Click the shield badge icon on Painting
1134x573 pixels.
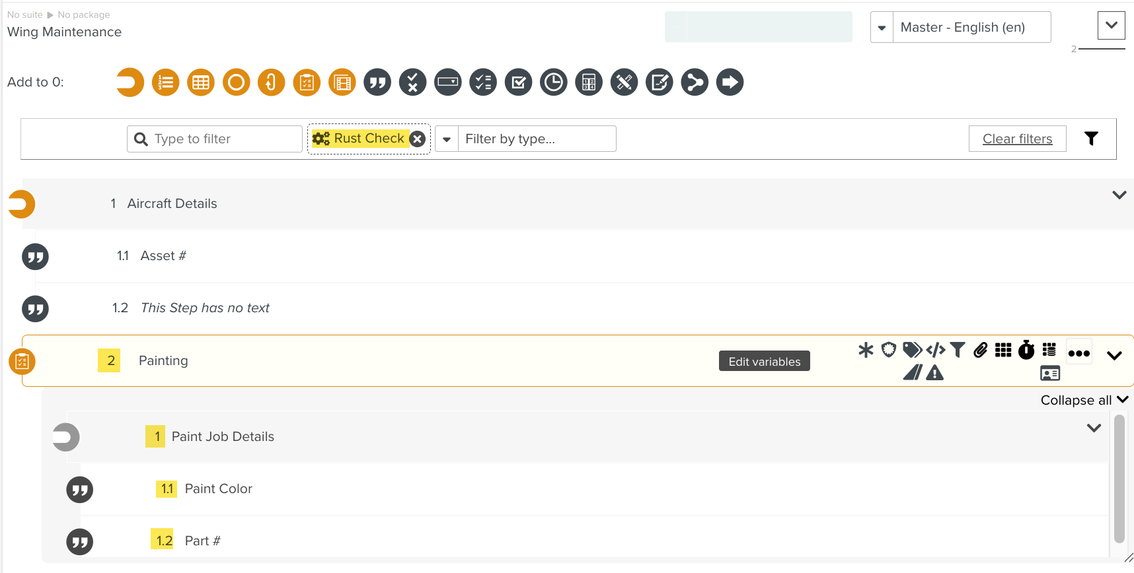pyautogui.click(x=889, y=350)
